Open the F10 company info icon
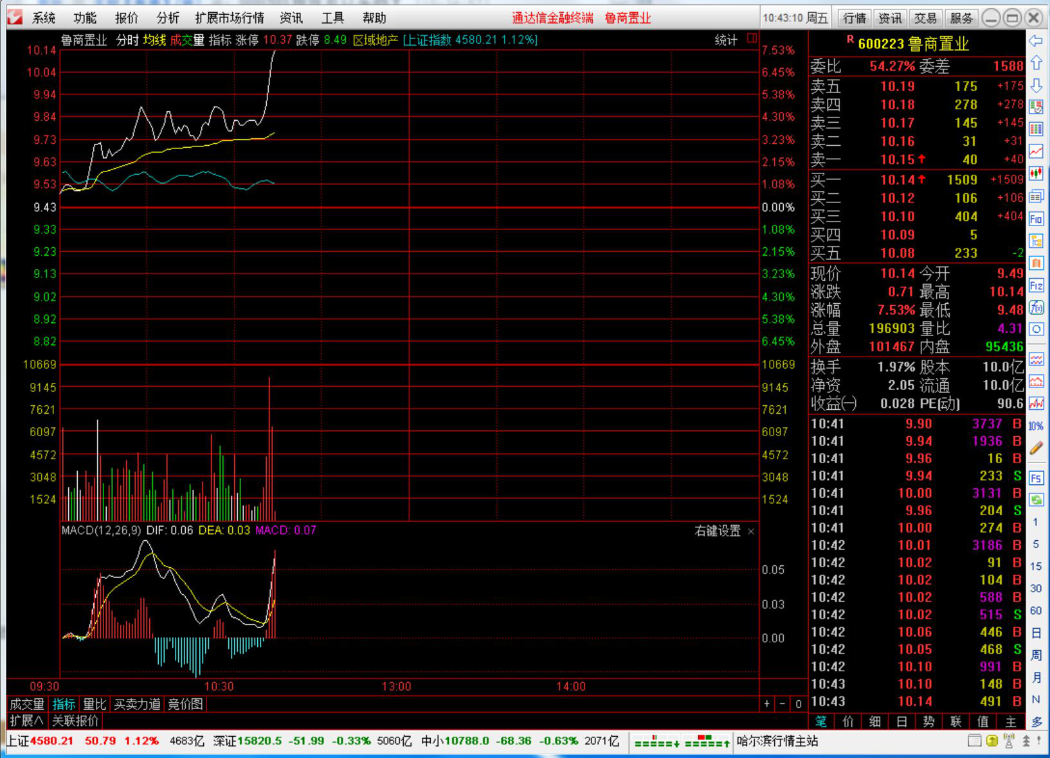The image size is (1050, 758). coord(1036,219)
